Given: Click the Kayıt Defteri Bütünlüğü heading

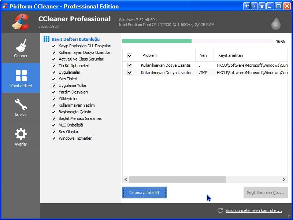Looking at the screenshot, I should 76,39.
